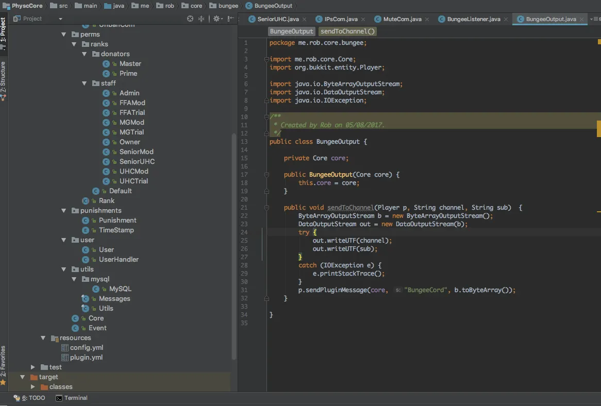Open the Terminal tool window
Viewport: 601px width, 406px height.
coord(72,398)
